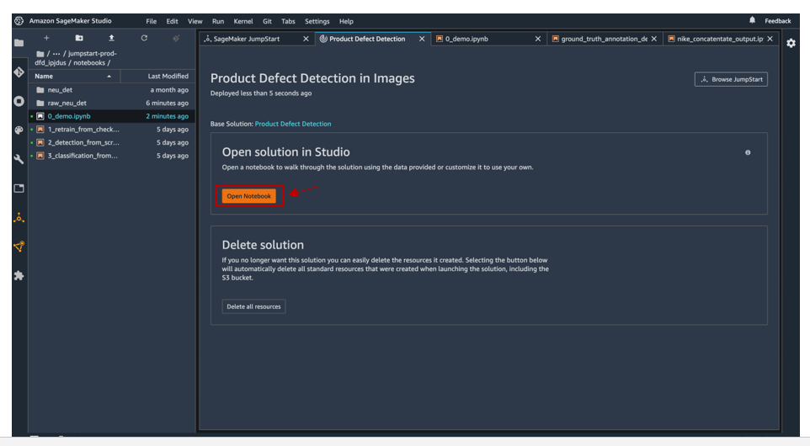The height and width of the screenshot is (446, 810).
Task: Open the File menu
Action: (151, 21)
